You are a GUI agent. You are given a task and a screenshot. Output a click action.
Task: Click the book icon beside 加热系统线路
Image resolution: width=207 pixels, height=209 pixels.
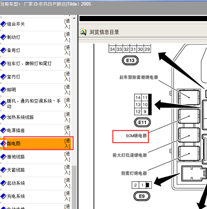coord(3,117)
